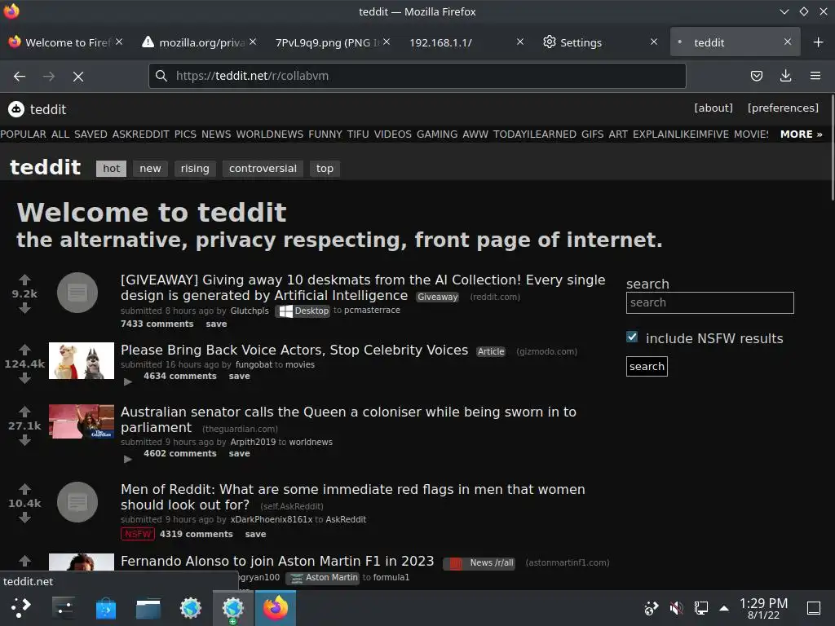Open the pcmasterrace subreddit link

click(x=372, y=310)
